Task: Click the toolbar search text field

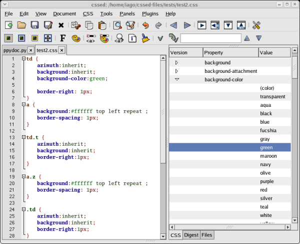Action: (210, 38)
